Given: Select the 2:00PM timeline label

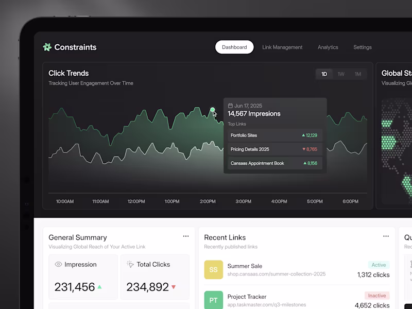Looking at the screenshot, I should point(207,202).
